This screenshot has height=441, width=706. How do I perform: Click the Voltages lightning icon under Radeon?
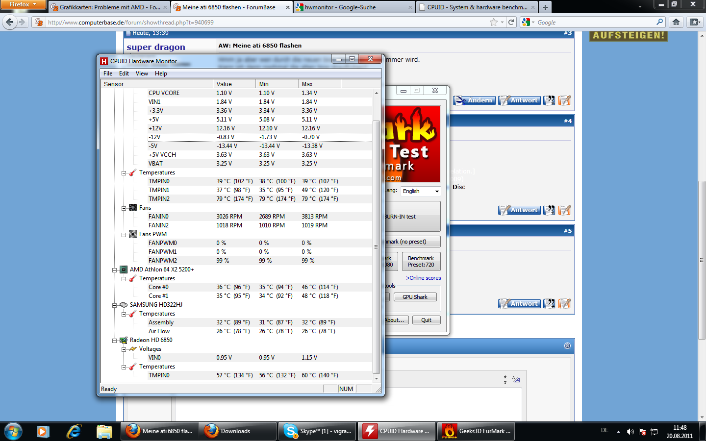pyautogui.click(x=133, y=349)
